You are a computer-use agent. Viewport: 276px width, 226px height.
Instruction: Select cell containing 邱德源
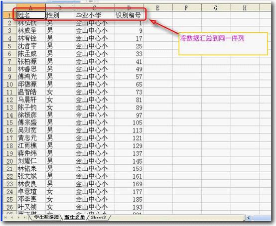[31, 85]
